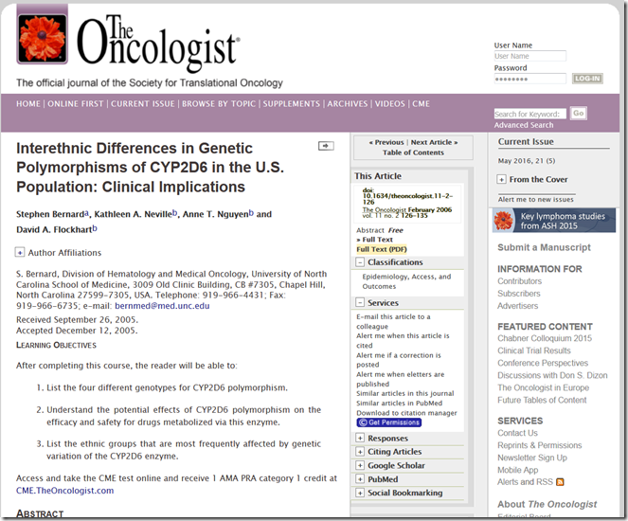The width and height of the screenshot is (628, 521).
Task: Open Similar articles in PubMed
Action: (x=400, y=404)
